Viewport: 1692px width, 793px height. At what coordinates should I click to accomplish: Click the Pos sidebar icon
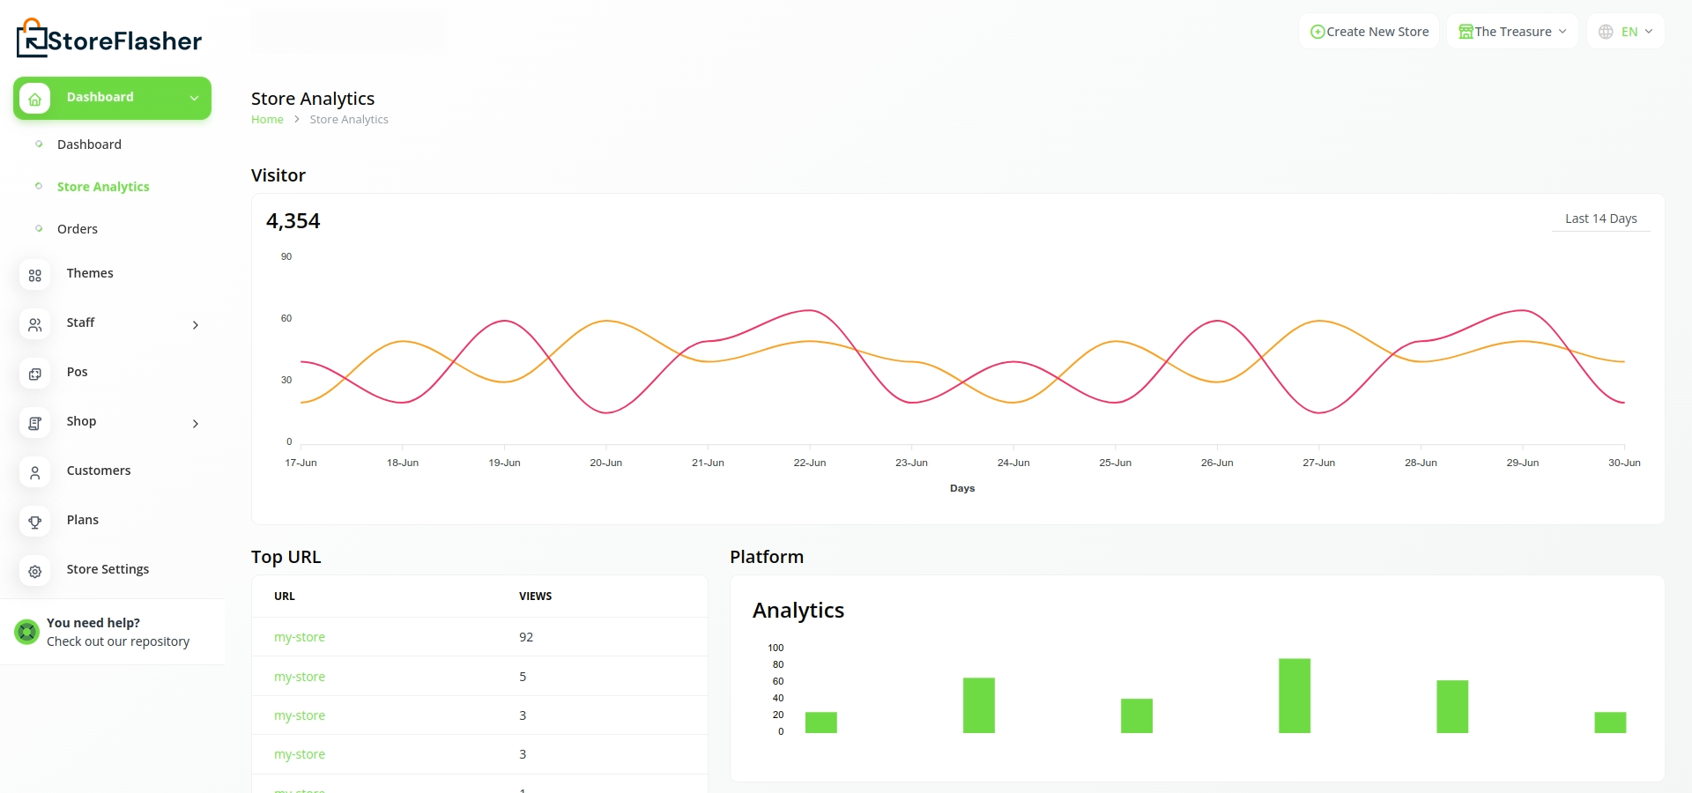35,374
